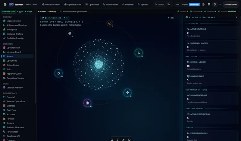Open Systems in top navigation
Viewport: 241px width, 141px height.
pyautogui.click(x=143, y=5)
